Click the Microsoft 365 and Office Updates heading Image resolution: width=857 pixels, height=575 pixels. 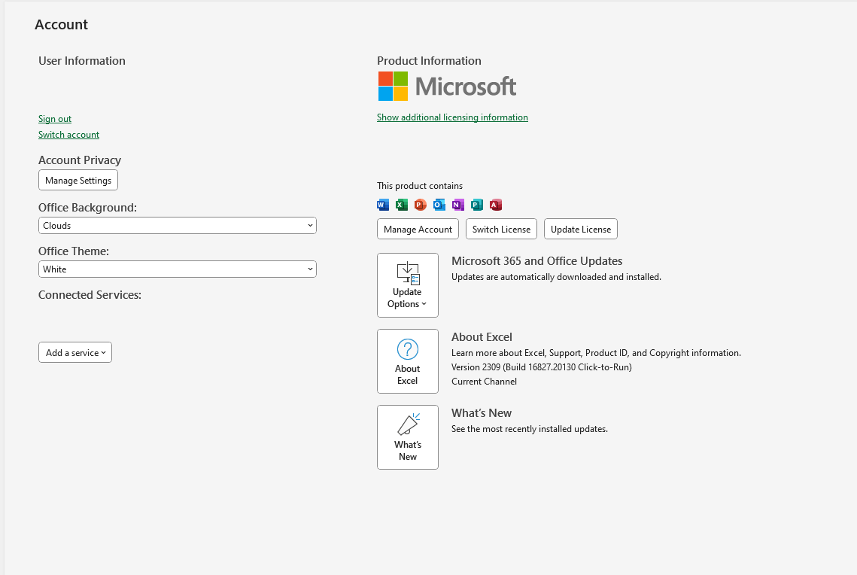coord(536,261)
